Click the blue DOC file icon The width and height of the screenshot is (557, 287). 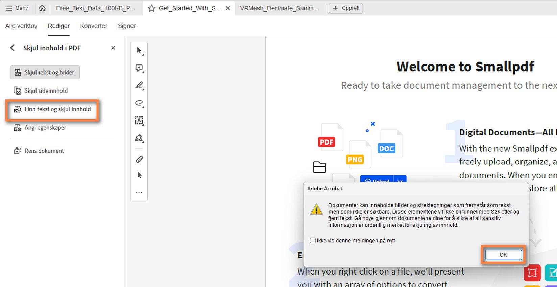pyautogui.click(x=386, y=148)
